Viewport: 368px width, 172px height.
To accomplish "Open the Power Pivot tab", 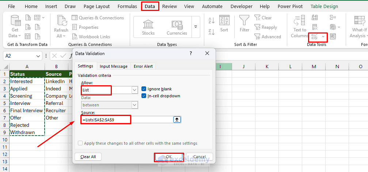I will (290, 6).
